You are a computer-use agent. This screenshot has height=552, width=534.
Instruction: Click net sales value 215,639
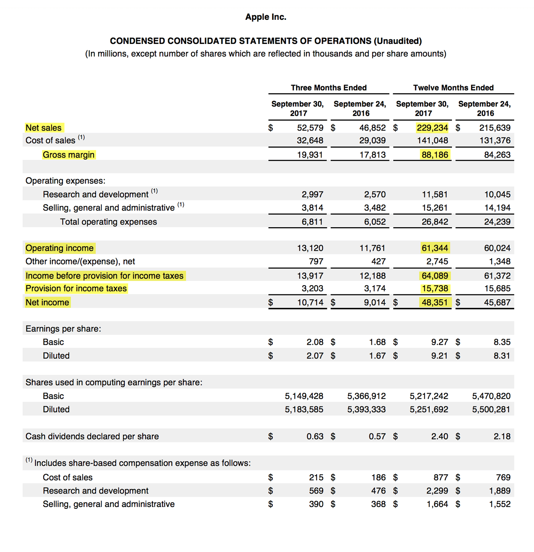(495, 128)
